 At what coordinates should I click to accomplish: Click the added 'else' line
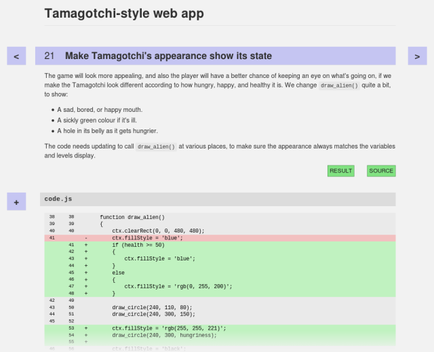pos(118,273)
